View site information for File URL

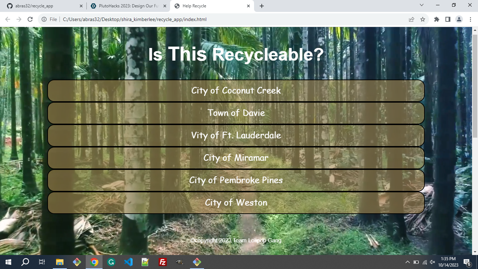[49, 19]
